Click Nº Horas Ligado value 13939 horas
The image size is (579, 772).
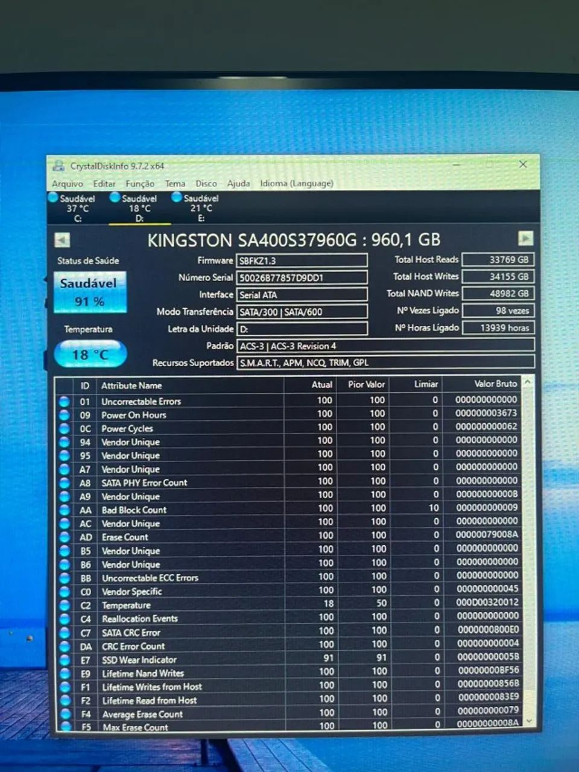pos(498,327)
